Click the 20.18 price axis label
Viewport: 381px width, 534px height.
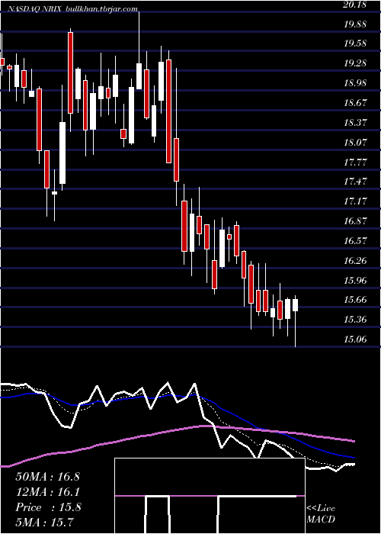(x=356, y=5)
